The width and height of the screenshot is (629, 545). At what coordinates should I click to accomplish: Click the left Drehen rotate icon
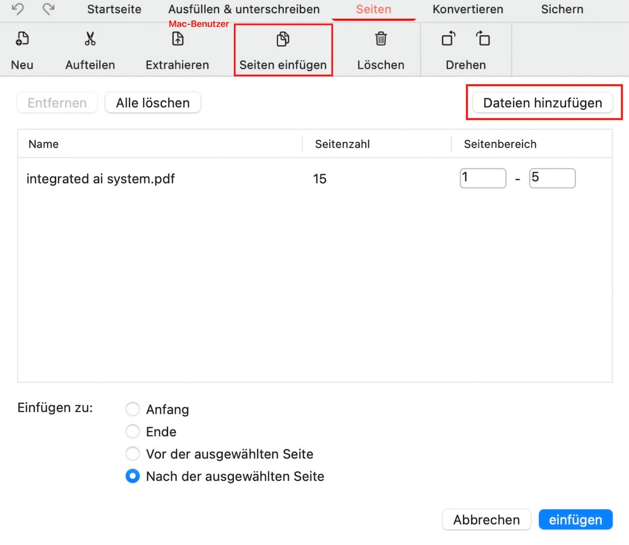(x=447, y=39)
